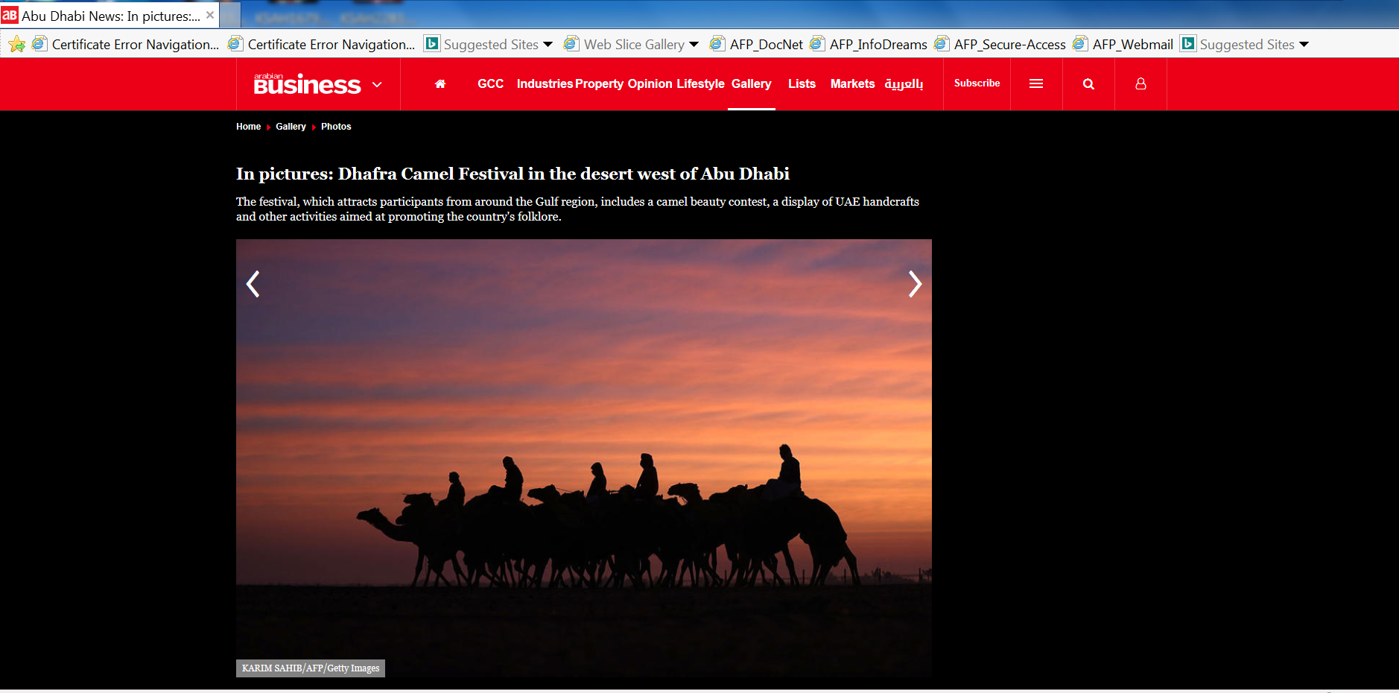The image size is (1399, 693).
Task: Click the Arabian Business logo
Action: point(307,84)
